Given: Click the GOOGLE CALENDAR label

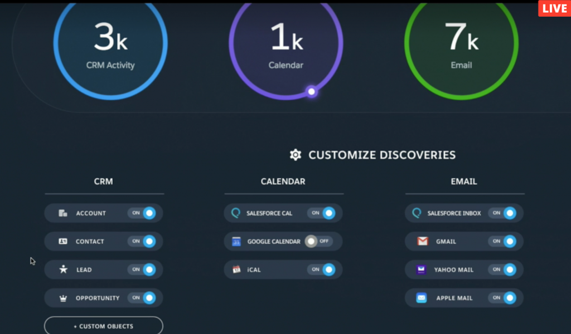Looking at the screenshot, I should 274,242.
